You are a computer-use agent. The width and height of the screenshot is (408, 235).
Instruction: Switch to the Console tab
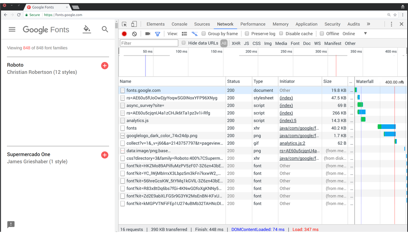180,24
